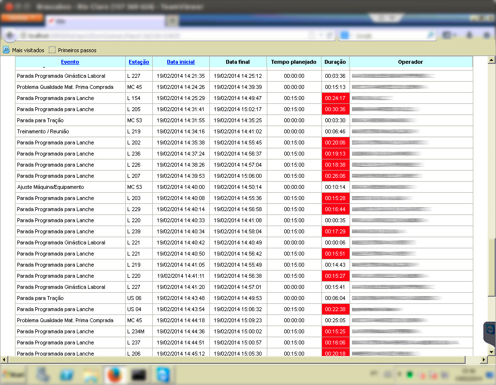This screenshot has height=385, width=496.
Task: Click end date 19/02/2014 14:40:49
Action: tap(238, 242)
